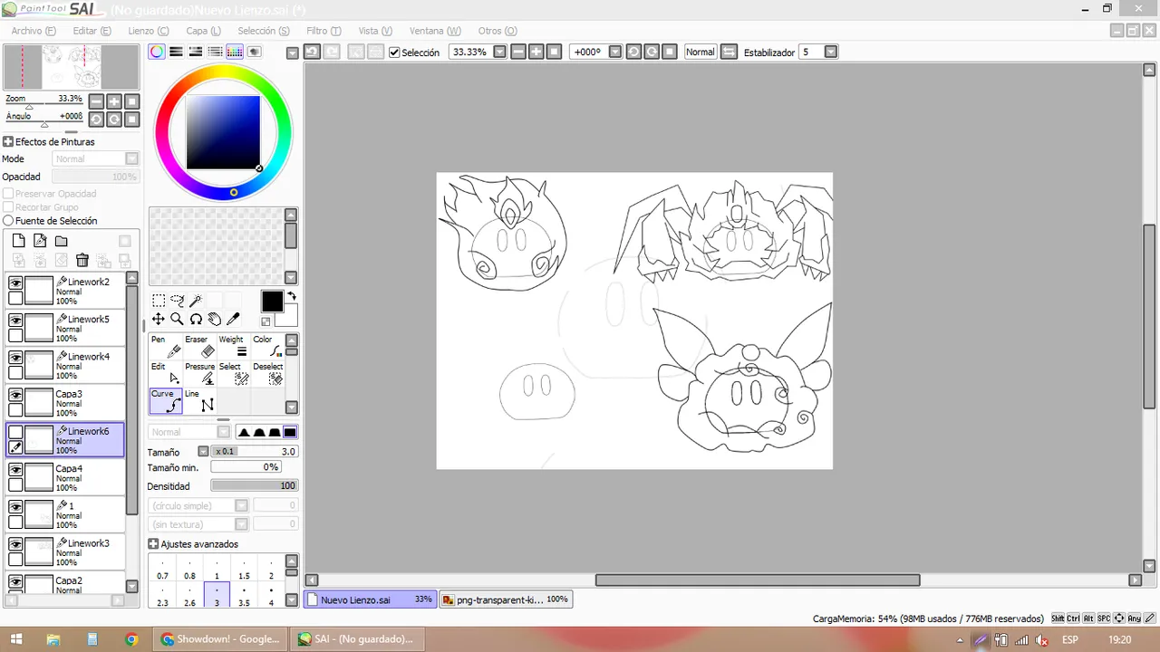Show the color mixer panel
The width and height of the screenshot is (1160, 652).
(x=215, y=52)
